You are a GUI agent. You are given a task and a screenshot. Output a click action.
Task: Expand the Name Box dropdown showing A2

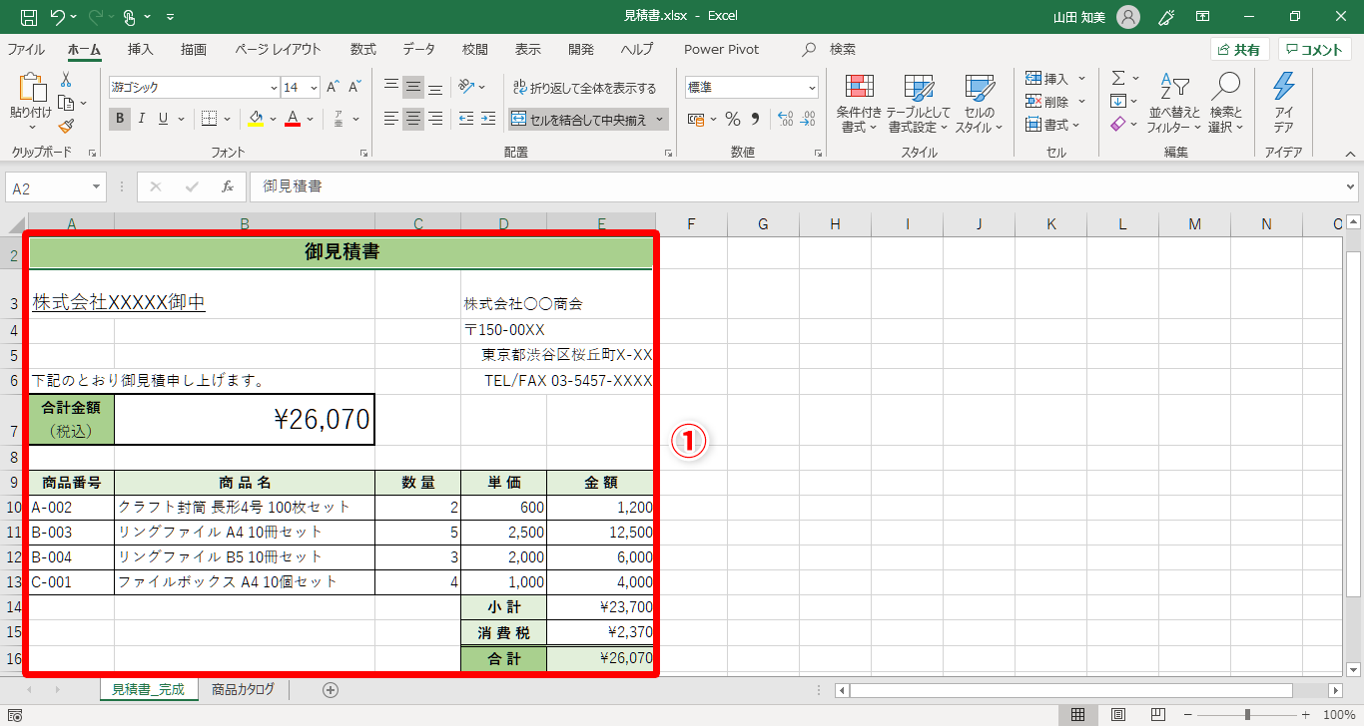click(x=97, y=186)
